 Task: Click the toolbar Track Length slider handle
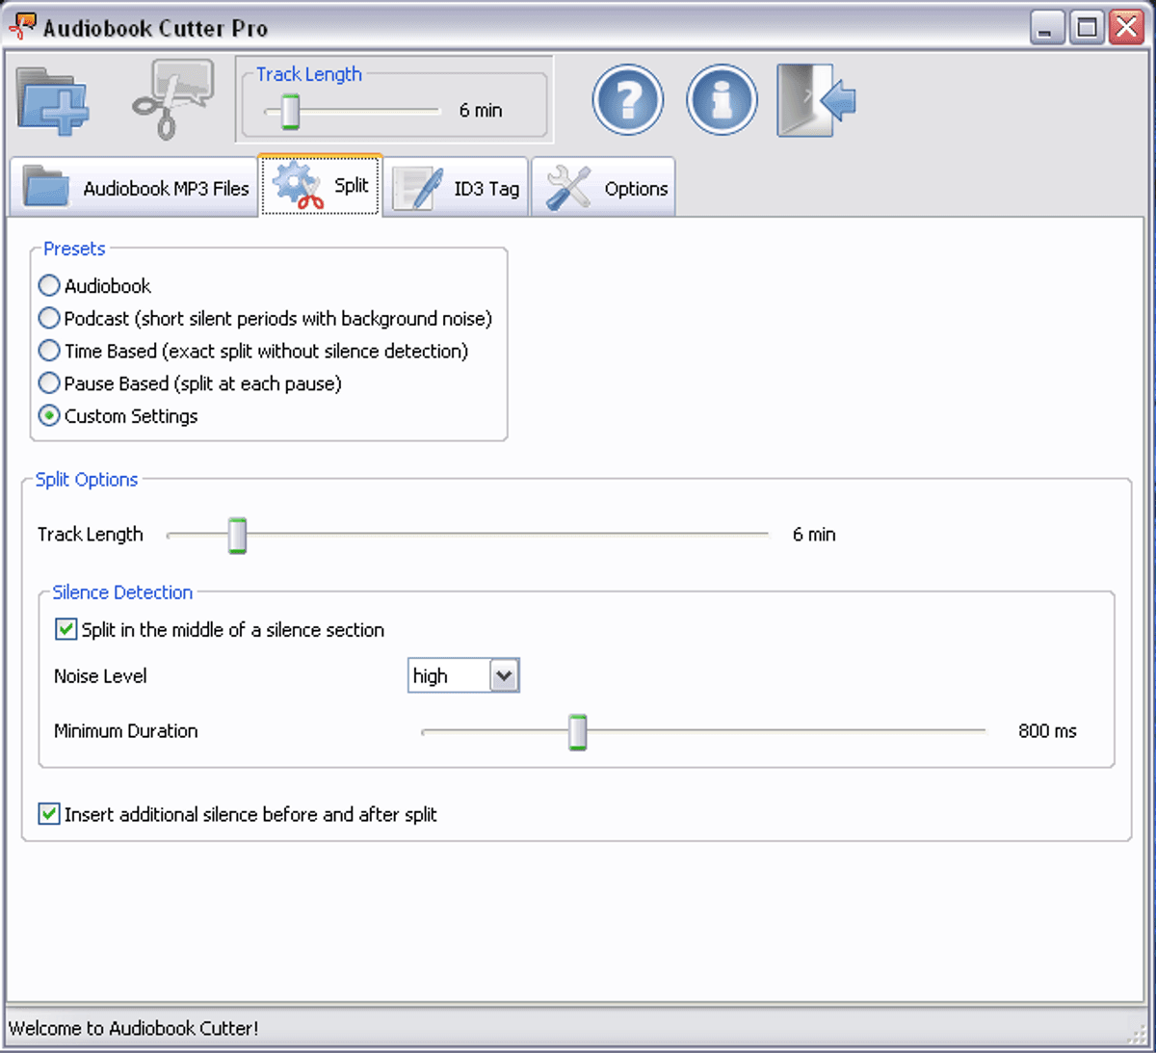[x=290, y=112]
